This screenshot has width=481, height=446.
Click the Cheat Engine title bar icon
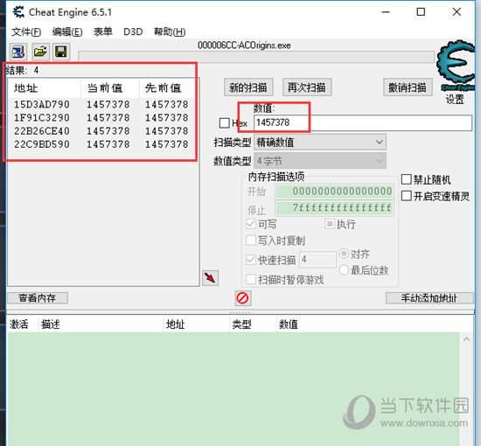(x=18, y=12)
